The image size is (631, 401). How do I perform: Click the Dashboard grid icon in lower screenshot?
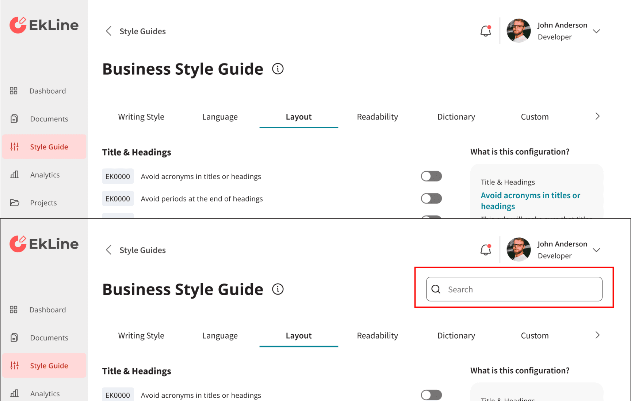[x=14, y=309]
